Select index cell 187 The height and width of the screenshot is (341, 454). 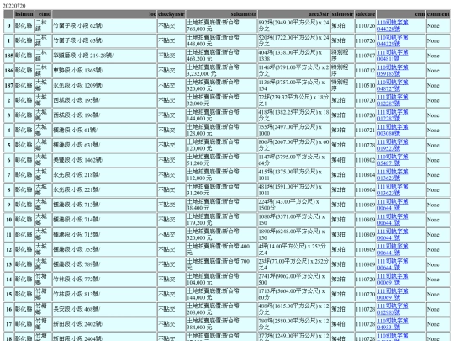8,85
